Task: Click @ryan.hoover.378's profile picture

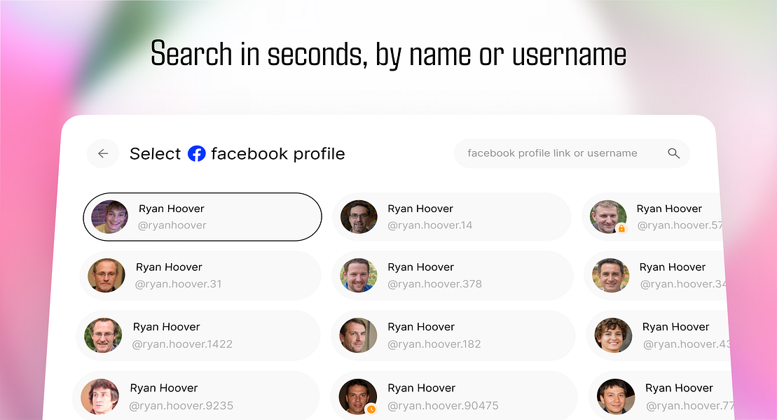Action: point(358,276)
